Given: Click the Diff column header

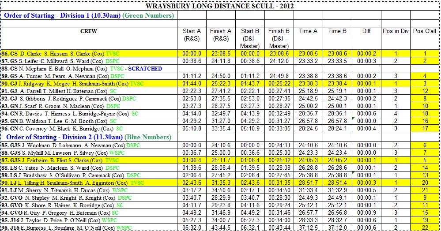Looking at the screenshot, I should (x=366, y=31).
